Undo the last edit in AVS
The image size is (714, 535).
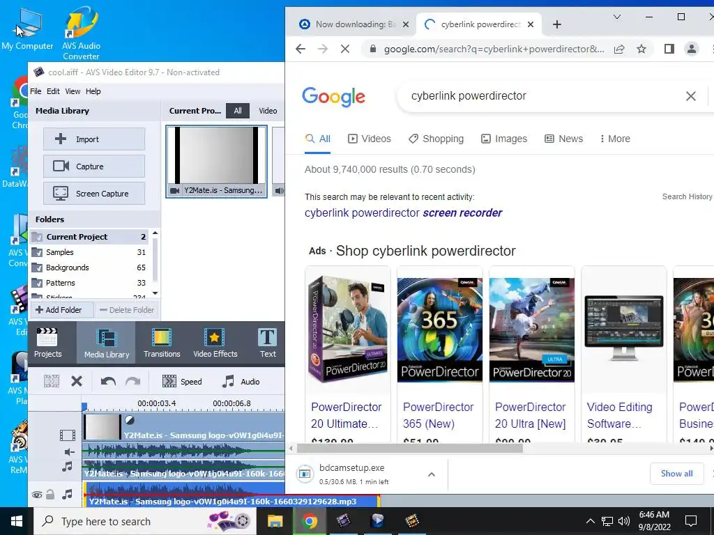tap(108, 381)
